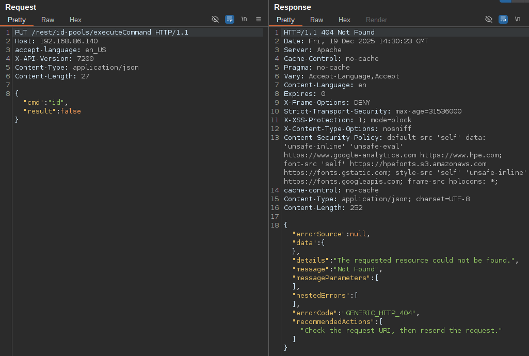Open the Response Hex tab
The width and height of the screenshot is (529, 356).
point(344,20)
